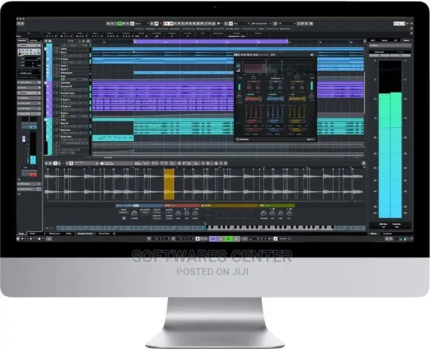Click the purple locator range in the ruler
The height and width of the screenshot is (350, 430).
(210, 41)
